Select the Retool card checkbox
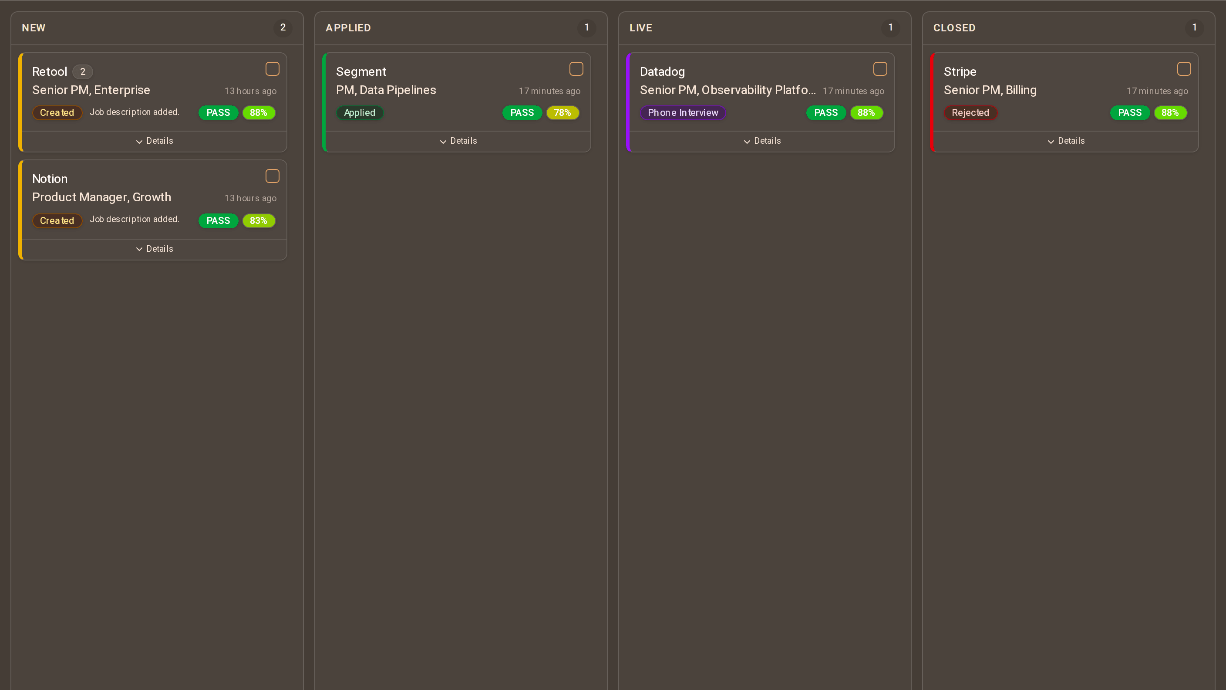 click(272, 69)
